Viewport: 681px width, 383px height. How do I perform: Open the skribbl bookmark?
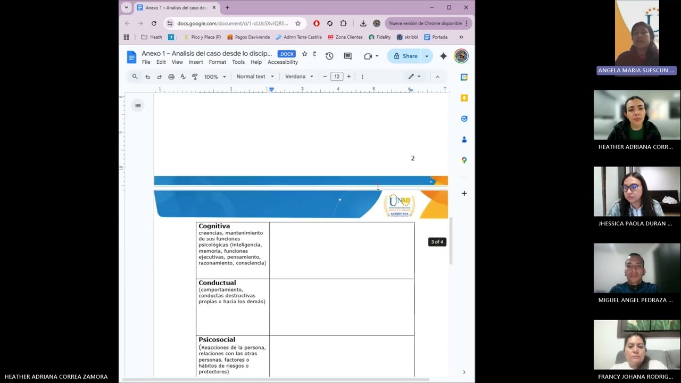tap(407, 37)
